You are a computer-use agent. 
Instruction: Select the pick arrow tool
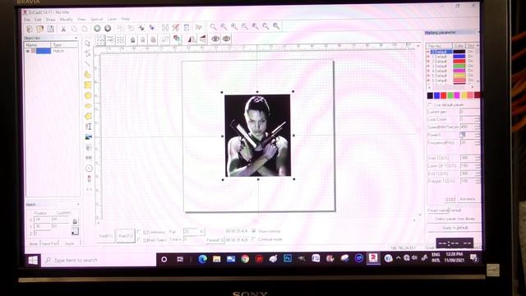(x=88, y=44)
